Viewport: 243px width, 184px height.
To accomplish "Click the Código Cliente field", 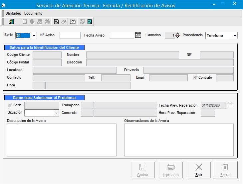I will pos(47,55).
